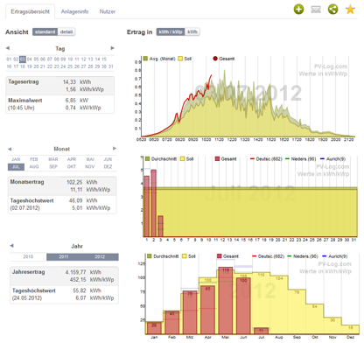Go to previous day arrow

8,48
